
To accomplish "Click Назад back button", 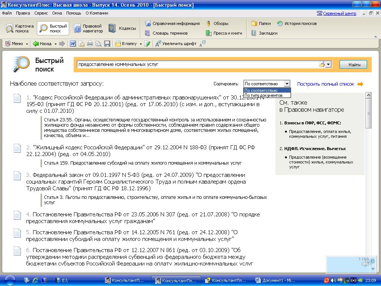I will [x=42, y=44].
